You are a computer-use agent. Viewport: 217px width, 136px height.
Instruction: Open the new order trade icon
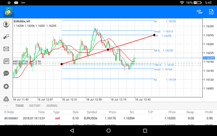pyautogui.click(x=199, y=12)
